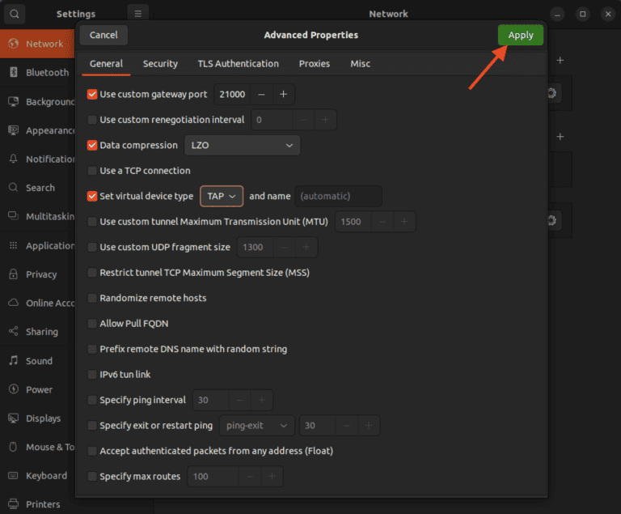Open the Settings hamburger menu
621x514 pixels.
137,14
